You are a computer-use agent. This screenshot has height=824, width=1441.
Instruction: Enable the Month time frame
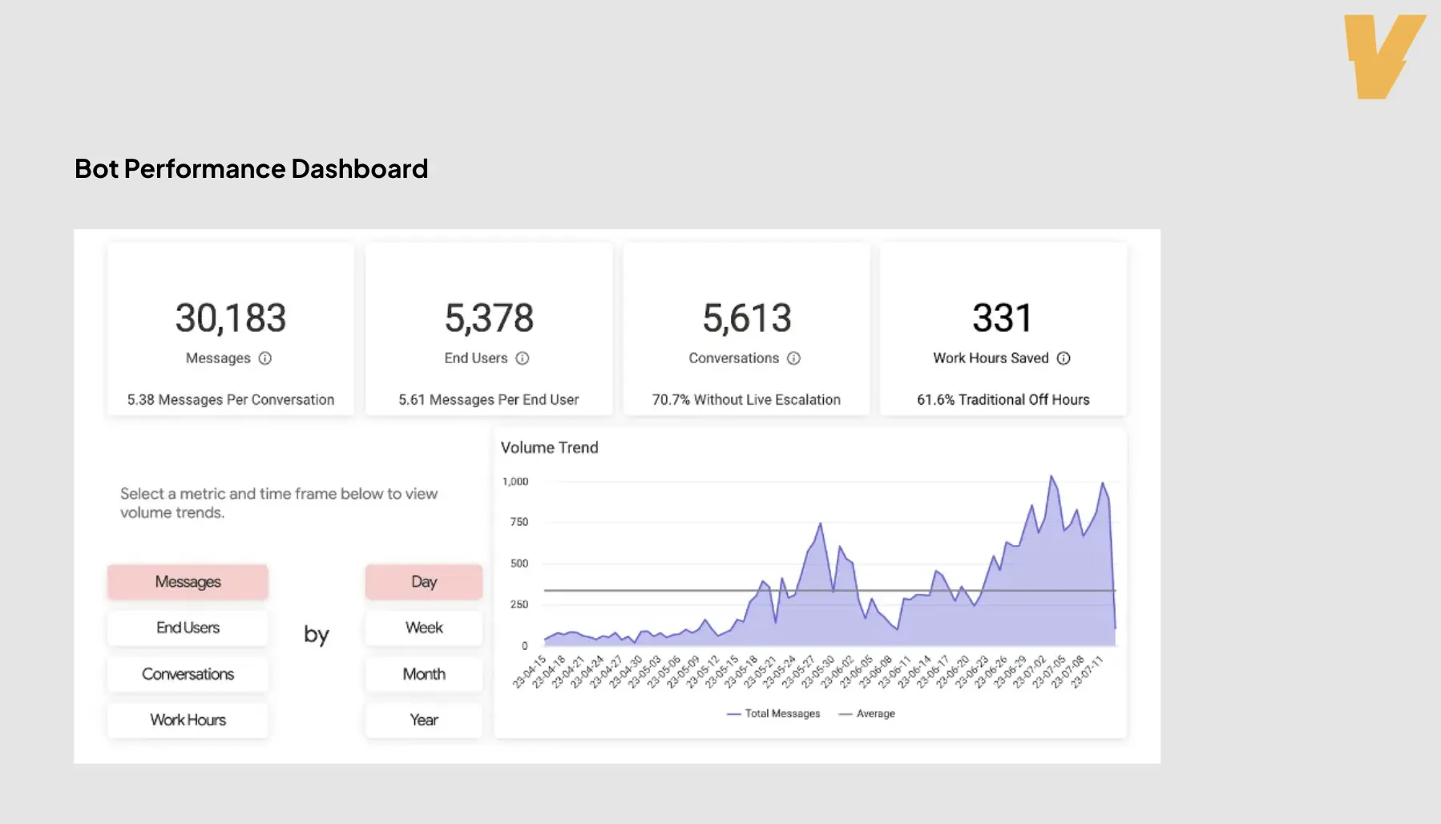pos(423,674)
